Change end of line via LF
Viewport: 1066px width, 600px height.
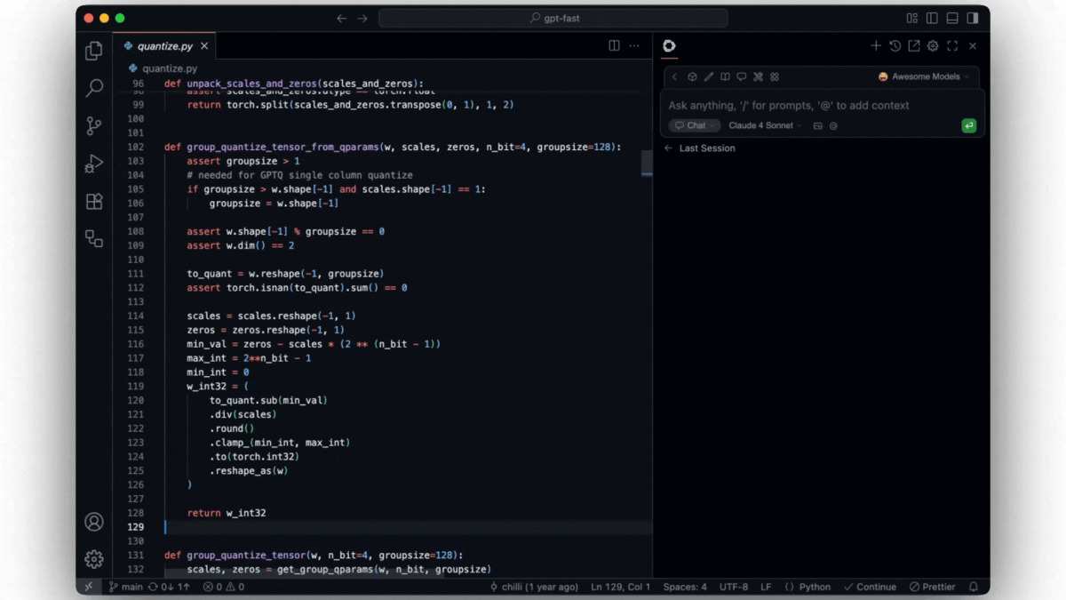[766, 587]
